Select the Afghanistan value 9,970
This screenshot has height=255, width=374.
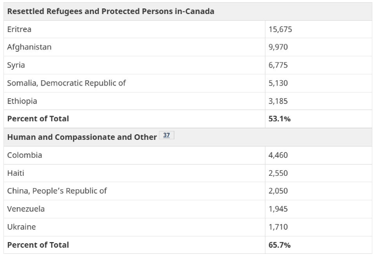[278, 47]
